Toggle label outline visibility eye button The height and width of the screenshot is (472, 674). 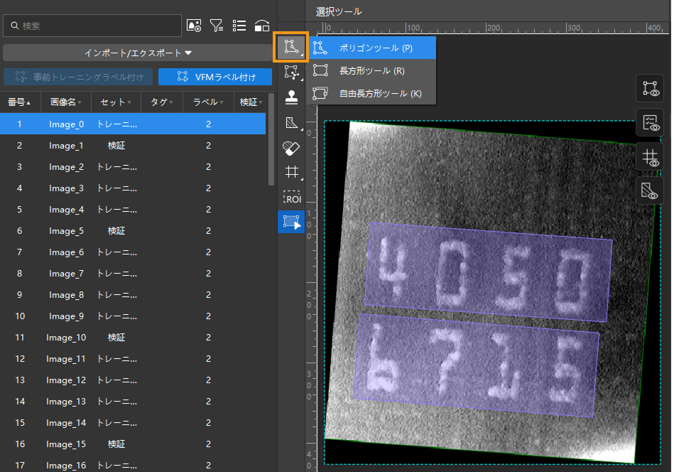[649, 88]
